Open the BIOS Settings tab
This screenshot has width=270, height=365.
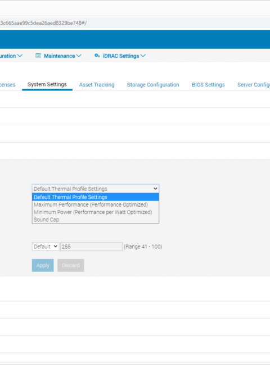(x=208, y=85)
